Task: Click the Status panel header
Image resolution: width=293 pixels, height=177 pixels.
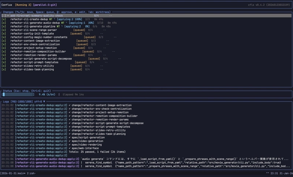Action: tap(27, 91)
